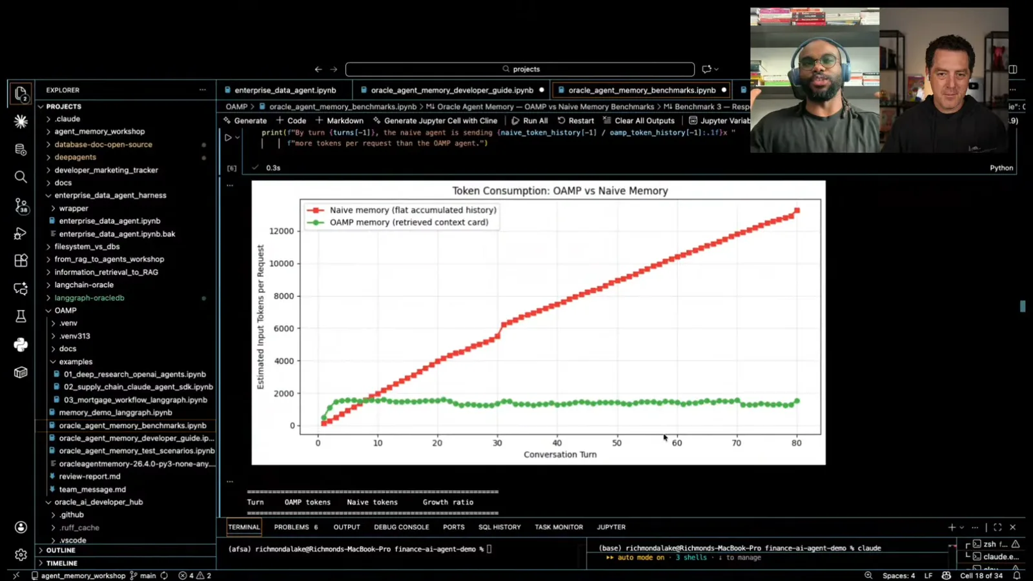Open Source Control with 38 changes
Screen dimensions: 1033x581
[x=21, y=205]
